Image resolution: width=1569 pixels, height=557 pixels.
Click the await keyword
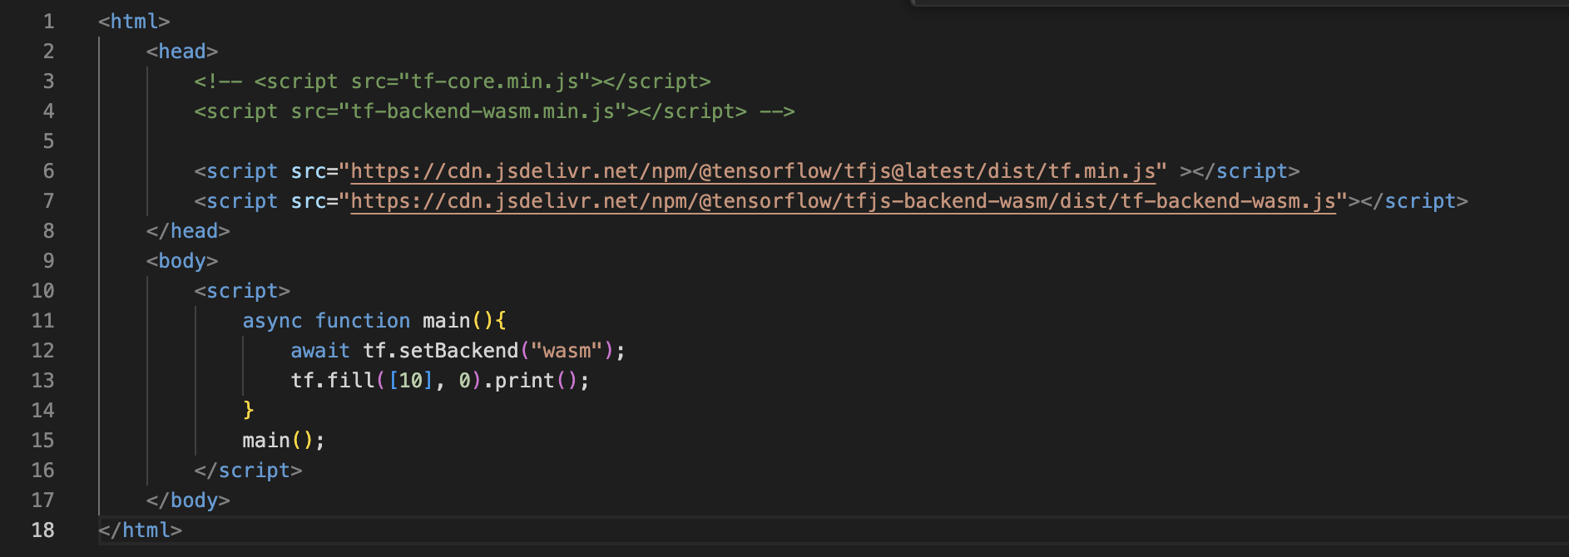320,351
